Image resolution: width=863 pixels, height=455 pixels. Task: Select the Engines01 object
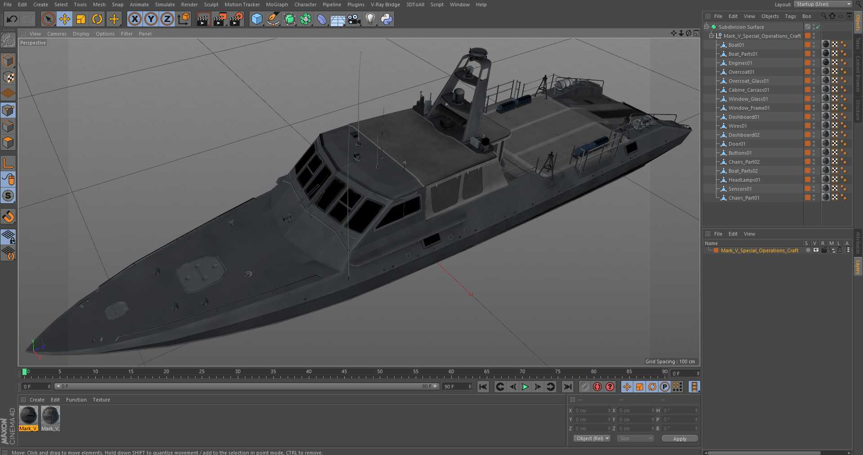(740, 63)
